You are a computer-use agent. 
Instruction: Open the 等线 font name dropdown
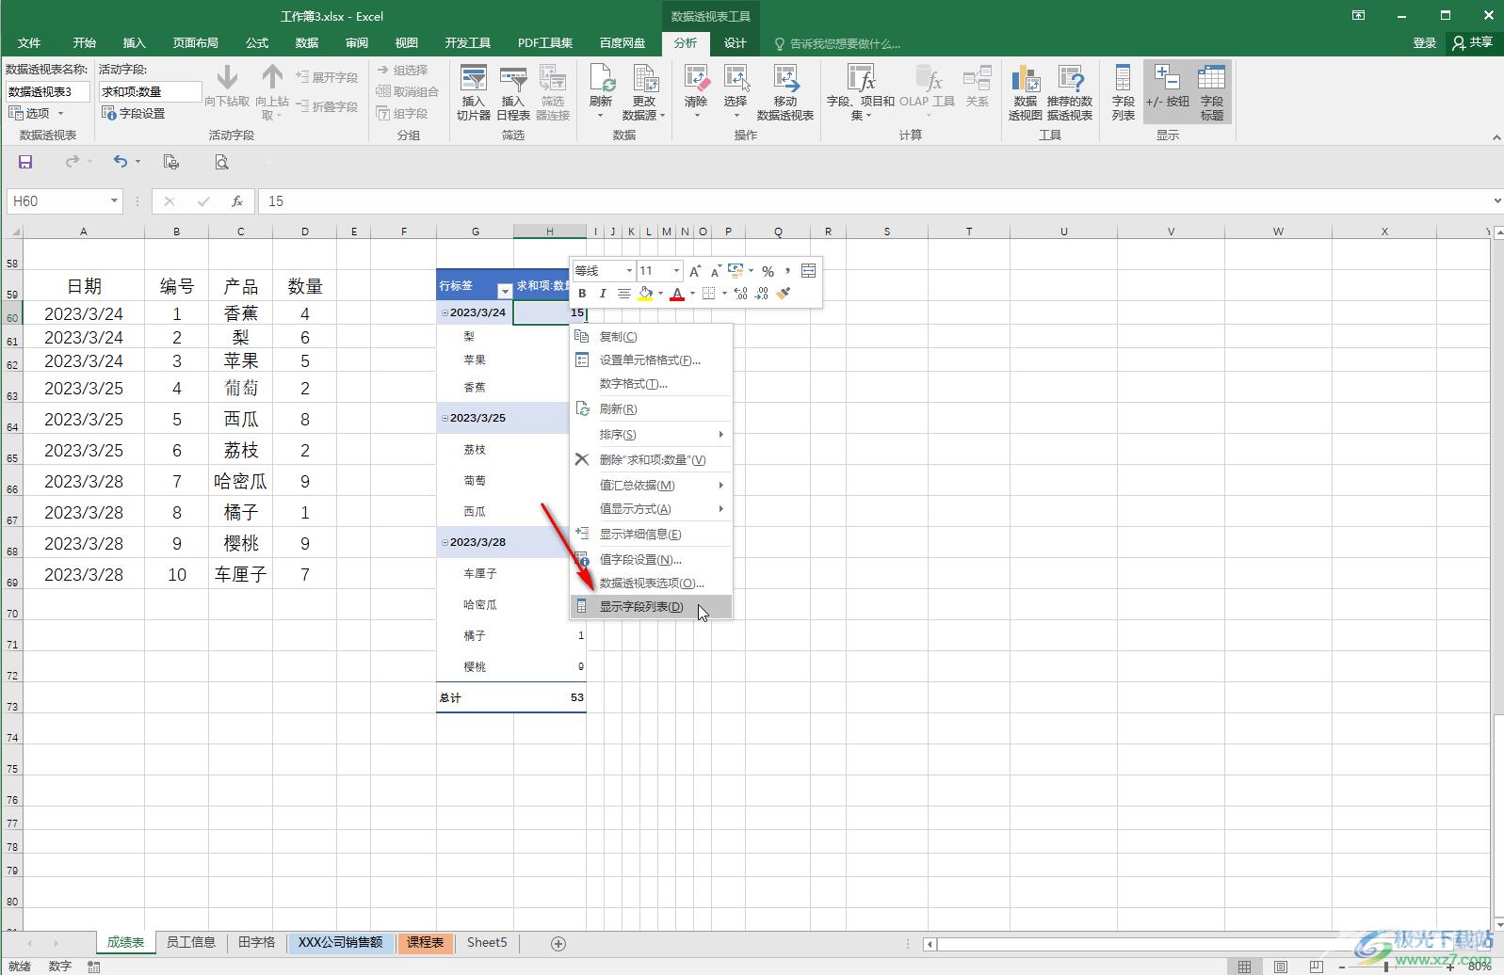point(629,271)
